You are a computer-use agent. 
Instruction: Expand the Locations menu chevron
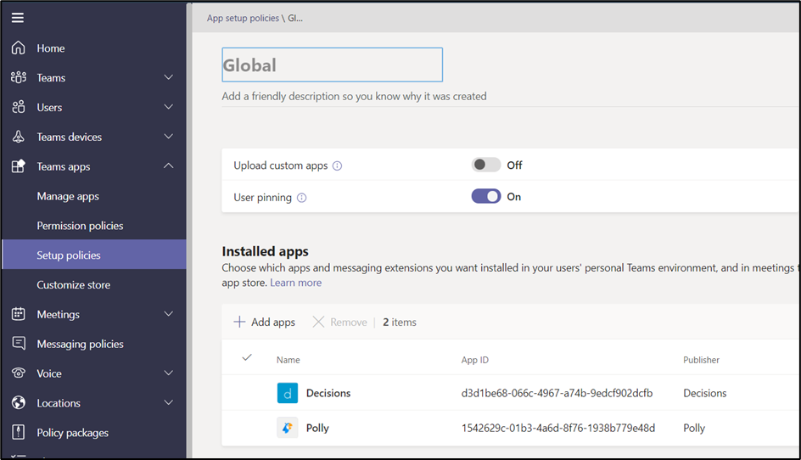[169, 403]
